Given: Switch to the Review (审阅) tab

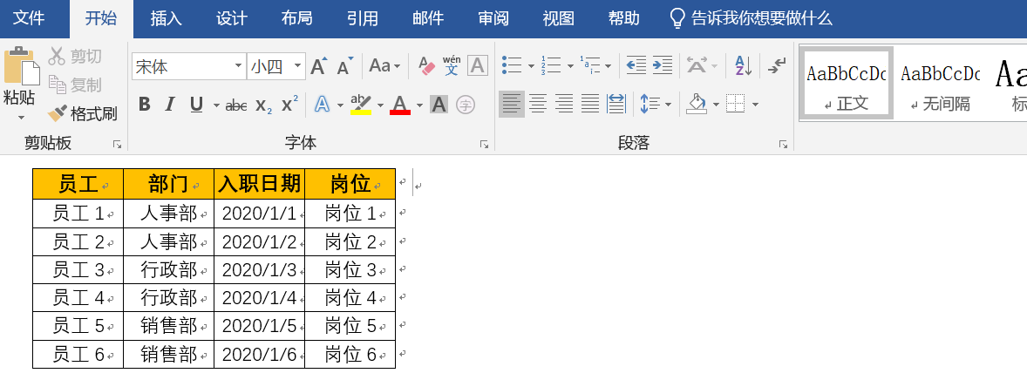Looking at the screenshot, I should point(493,18).
